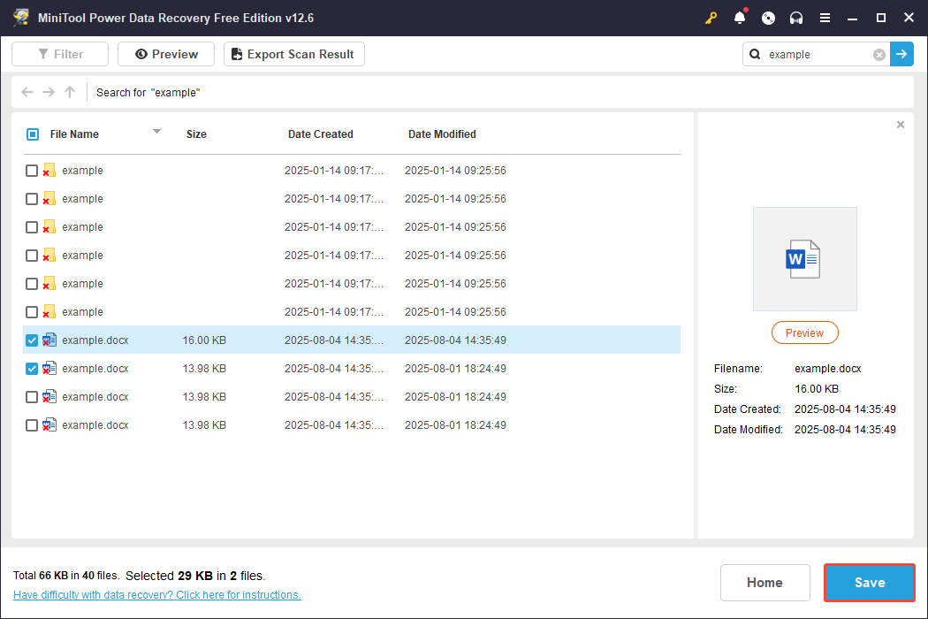
Task: Click the Save button
Action: coord(870,583)
